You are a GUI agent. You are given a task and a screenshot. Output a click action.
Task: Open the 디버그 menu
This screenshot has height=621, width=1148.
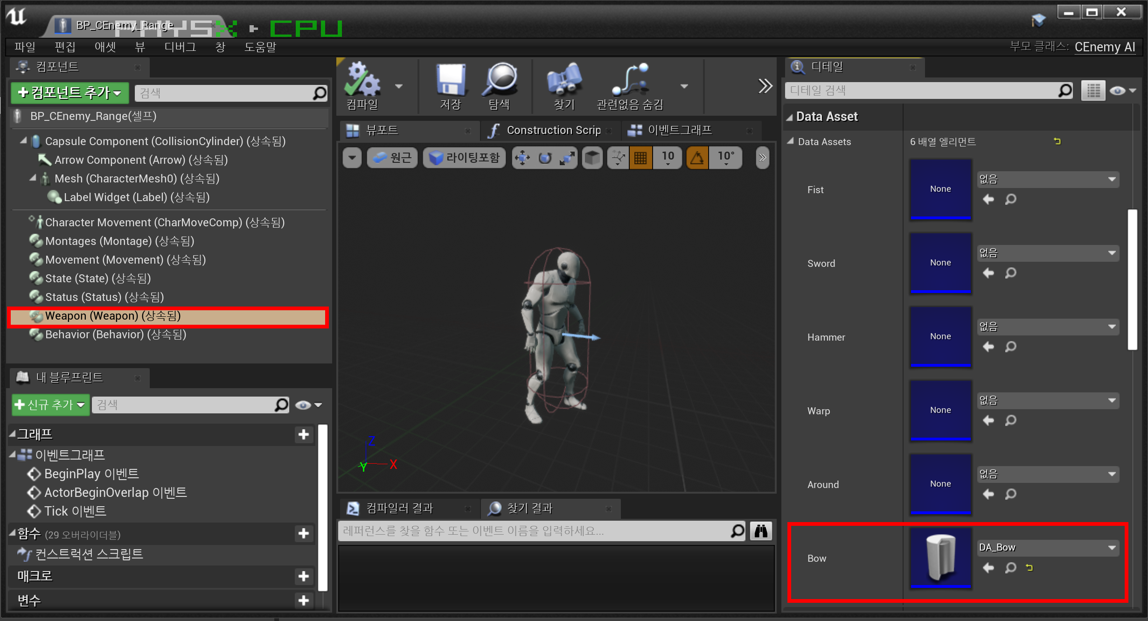pyautogui.click(x=180, y=47)
